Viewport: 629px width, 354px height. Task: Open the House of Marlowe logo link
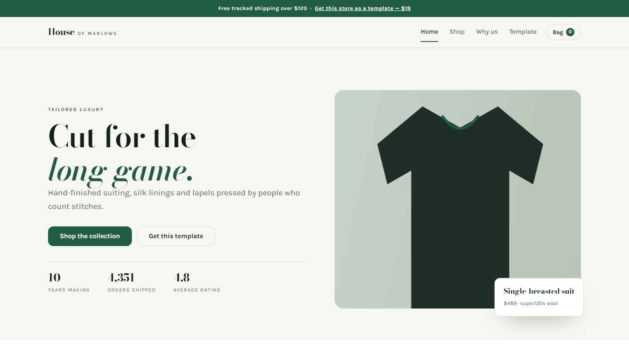[83, 32]
